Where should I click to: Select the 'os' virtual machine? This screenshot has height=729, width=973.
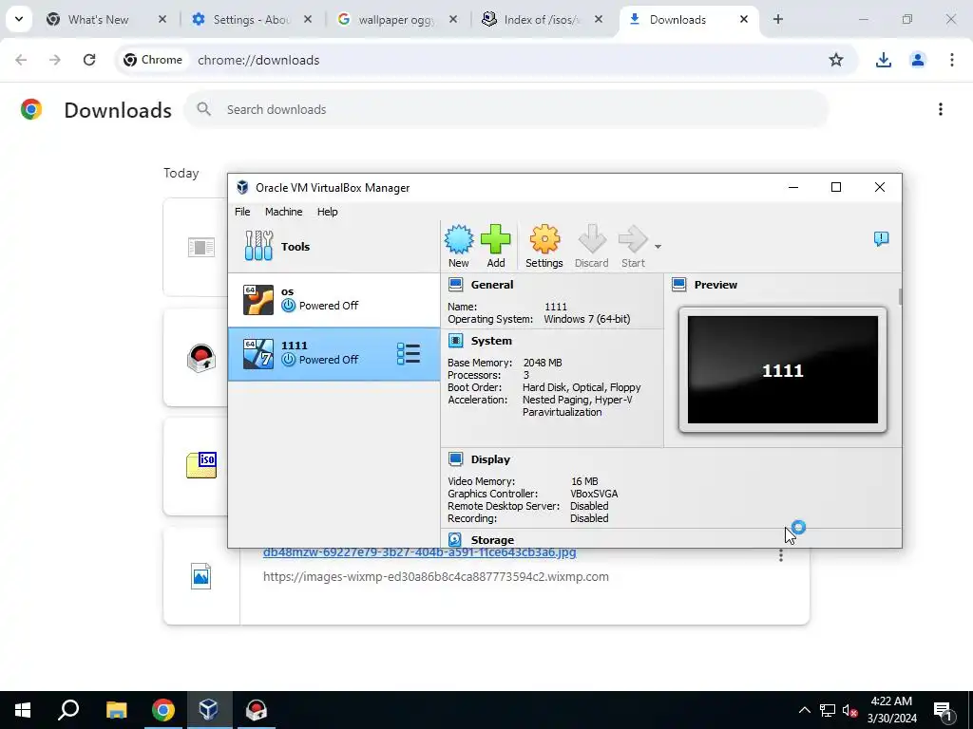[x=334, y=299]
